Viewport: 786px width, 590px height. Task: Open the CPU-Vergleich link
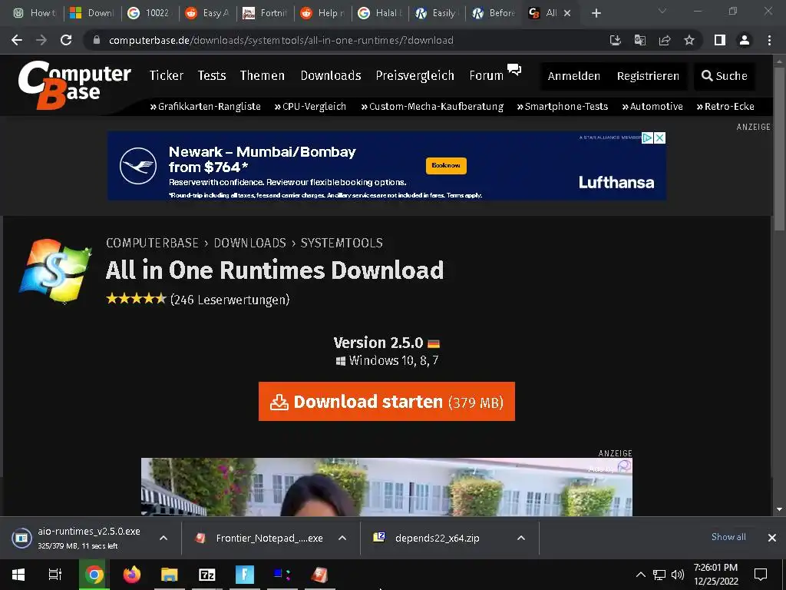(310, 106)
